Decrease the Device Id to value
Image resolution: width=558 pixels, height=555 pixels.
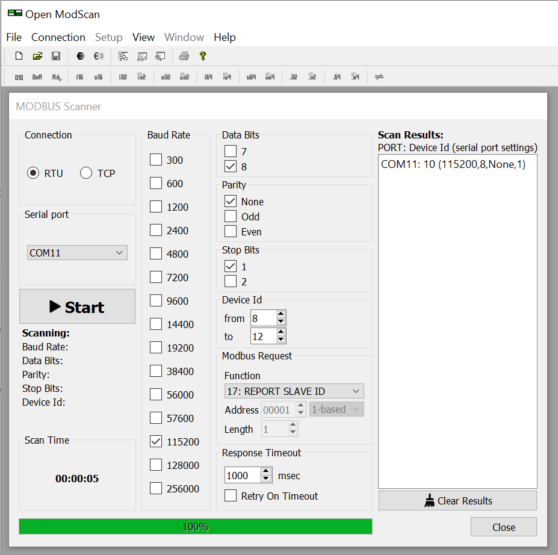[281, 339]
